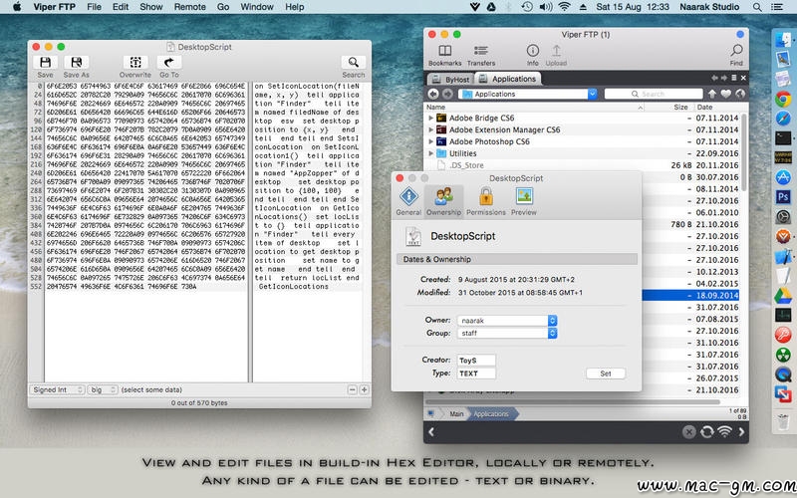Click the left chevron in bottom bar
Viewport: 797px width, 498px height.
(431, 432)
